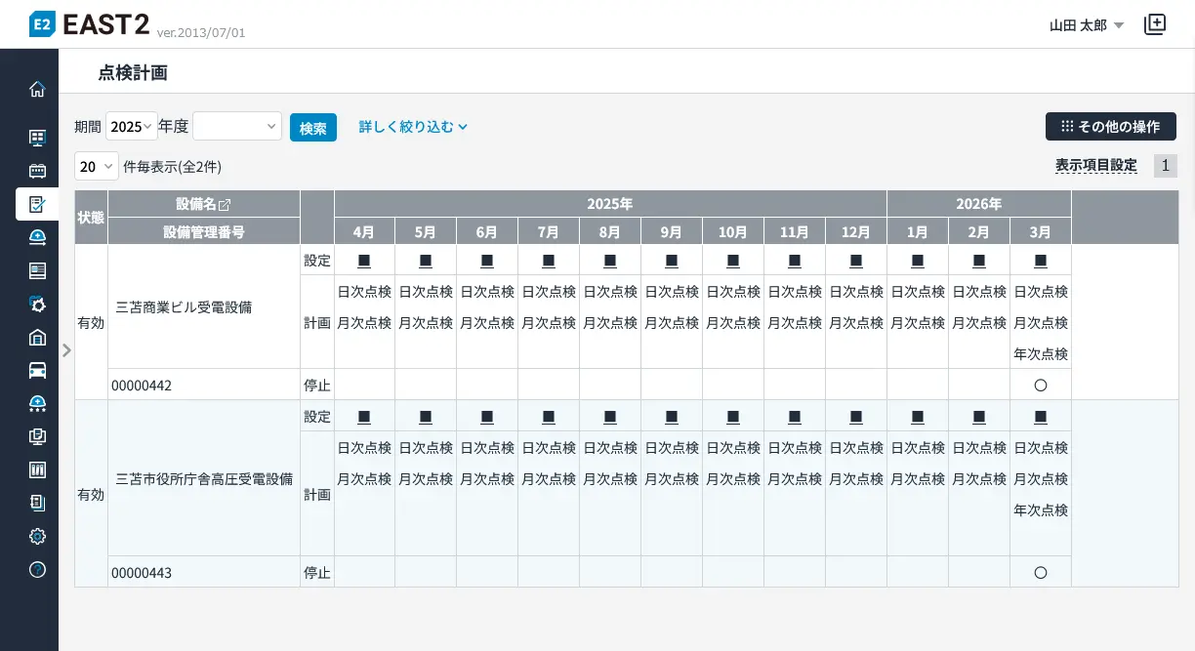Click その他の操作 button

pos(1110,127)
